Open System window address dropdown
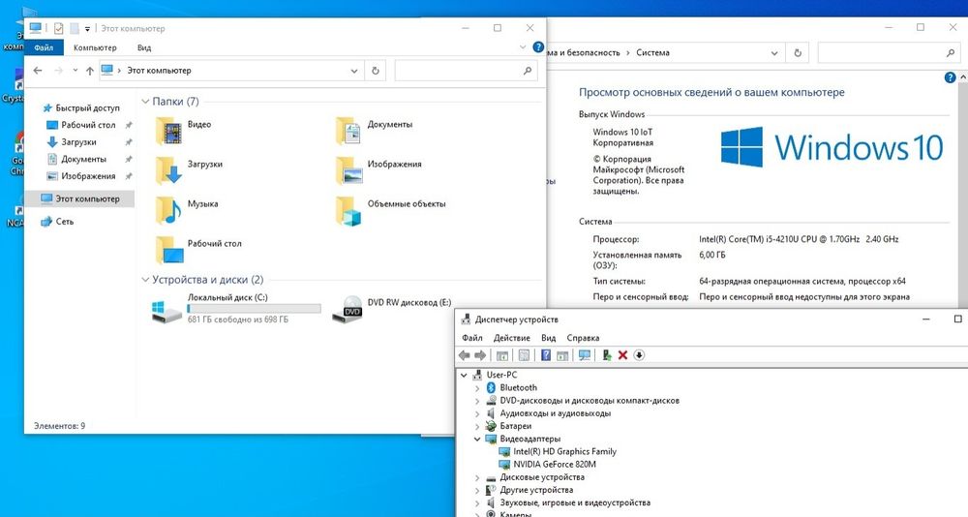968x517 pixels. 774,53
